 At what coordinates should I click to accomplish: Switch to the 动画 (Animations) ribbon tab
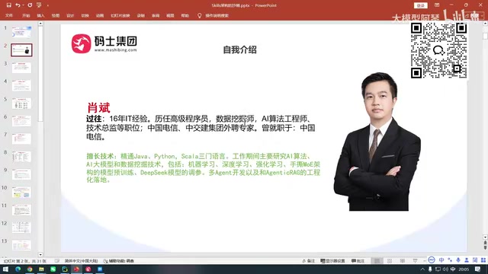click(x=100, y=15)
